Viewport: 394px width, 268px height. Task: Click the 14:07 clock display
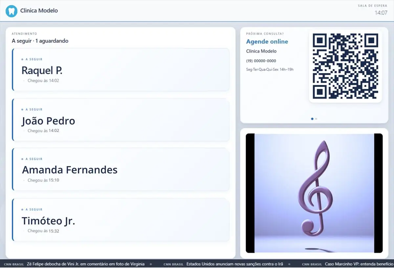click(x=381, y=13)
